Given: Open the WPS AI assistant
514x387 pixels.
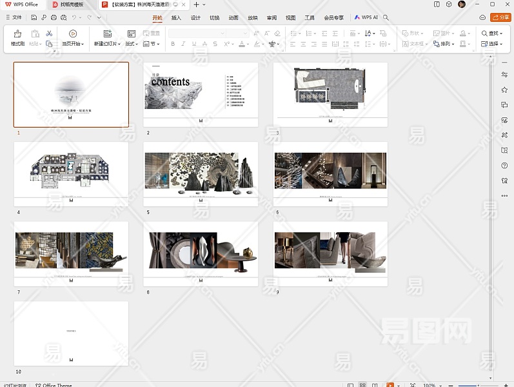Looking at the screenshot, I should 365,17.
